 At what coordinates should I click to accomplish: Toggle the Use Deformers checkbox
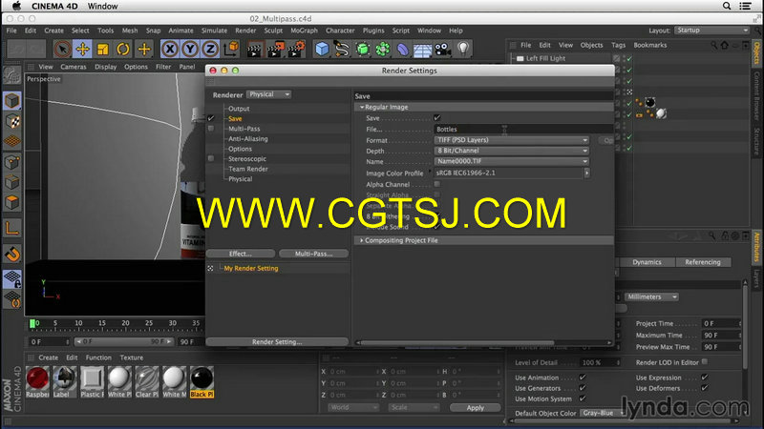click(x=705, y=388)
